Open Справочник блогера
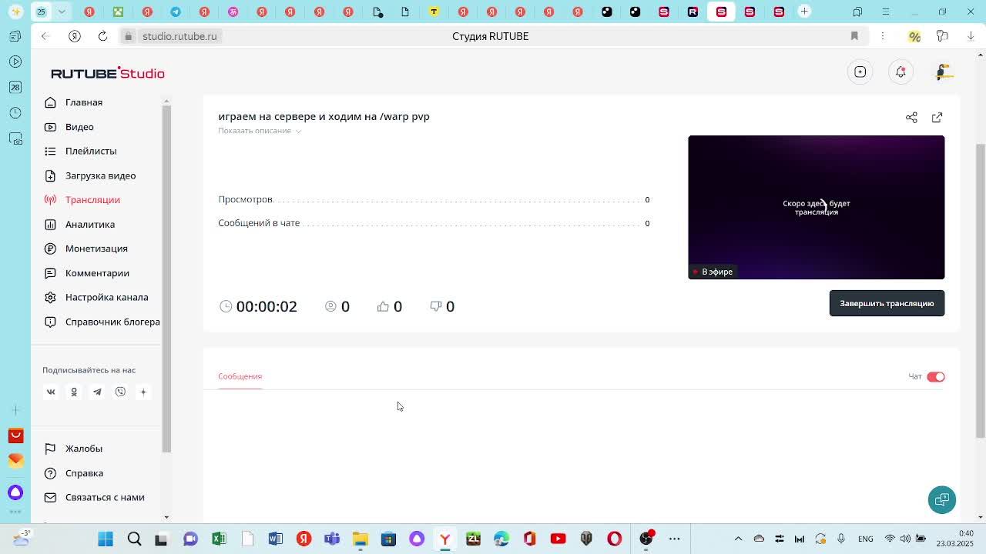986x554 pixels. point(112,322)
